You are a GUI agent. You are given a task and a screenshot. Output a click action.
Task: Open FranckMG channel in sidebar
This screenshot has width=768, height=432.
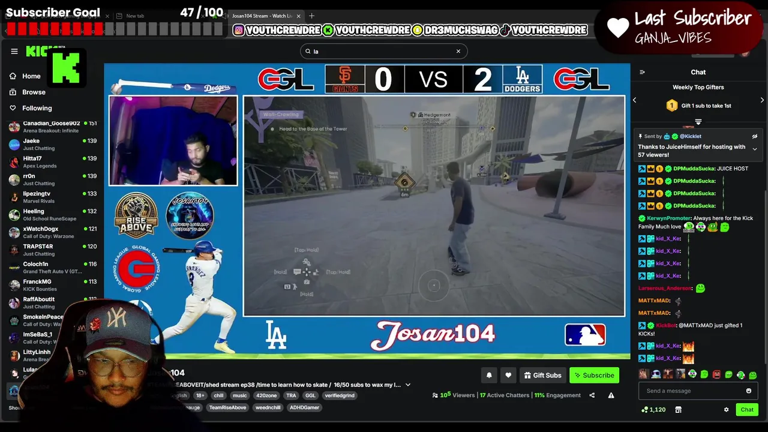click(52, 285)
